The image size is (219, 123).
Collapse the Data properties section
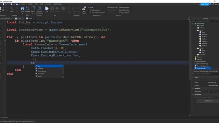click(x=193, y=77)
